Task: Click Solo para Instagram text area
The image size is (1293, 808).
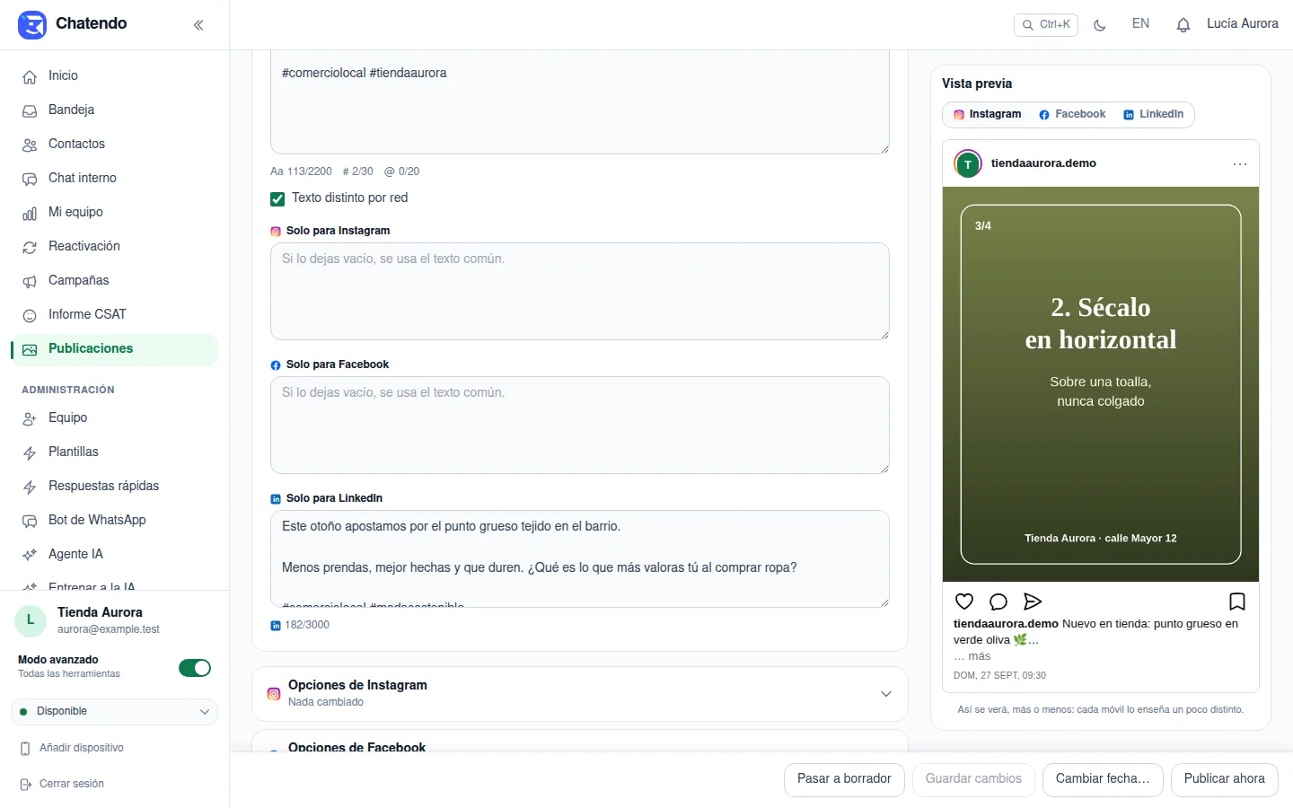Action: pyautogui.click(x=580, y=292)
